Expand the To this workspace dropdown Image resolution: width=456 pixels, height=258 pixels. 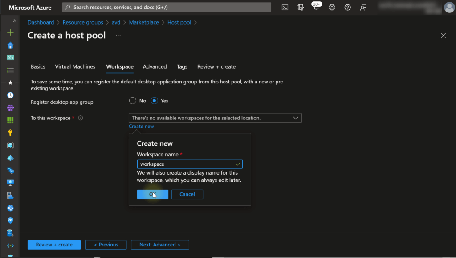[215, 118]
